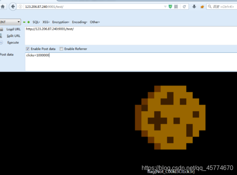Navigate back with the back arrow button
This screenshot has height=175, width=237.
(13, 7)
